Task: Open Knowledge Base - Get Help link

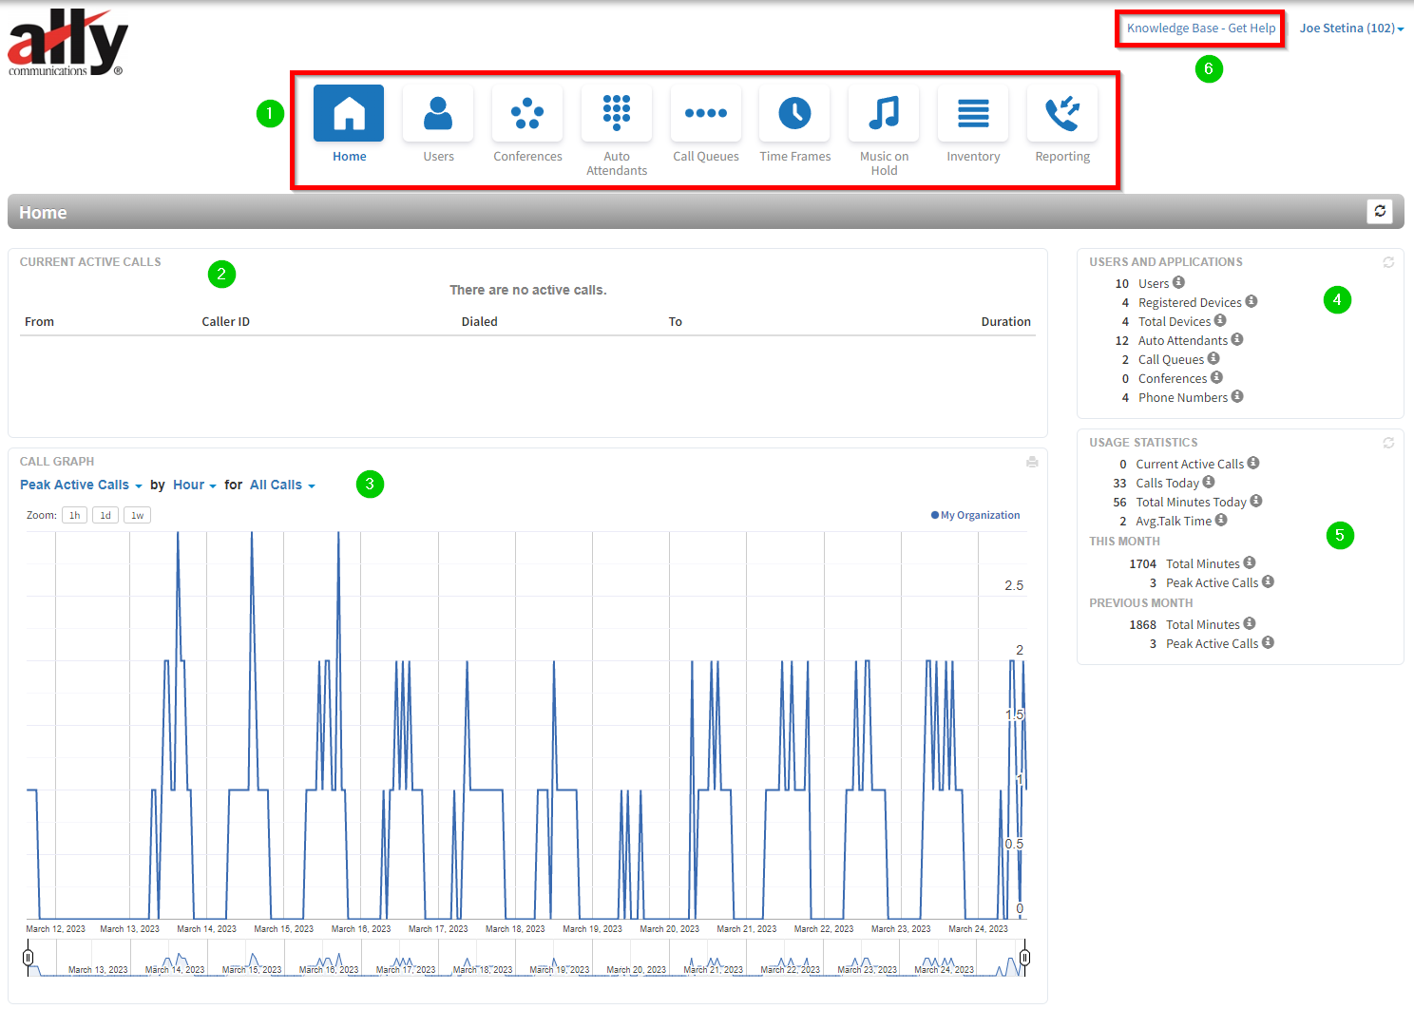Action: (x=1201, y=29)
